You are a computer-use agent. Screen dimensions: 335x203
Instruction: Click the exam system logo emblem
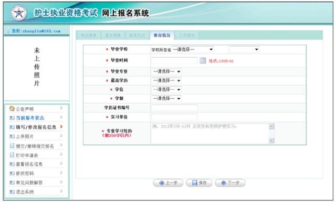[19, 13]
